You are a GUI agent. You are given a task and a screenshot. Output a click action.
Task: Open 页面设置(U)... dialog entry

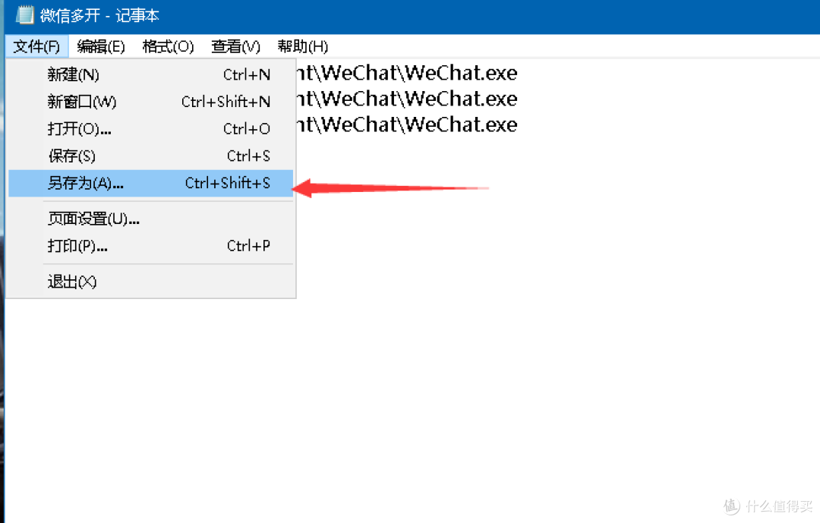pos(150,219)
